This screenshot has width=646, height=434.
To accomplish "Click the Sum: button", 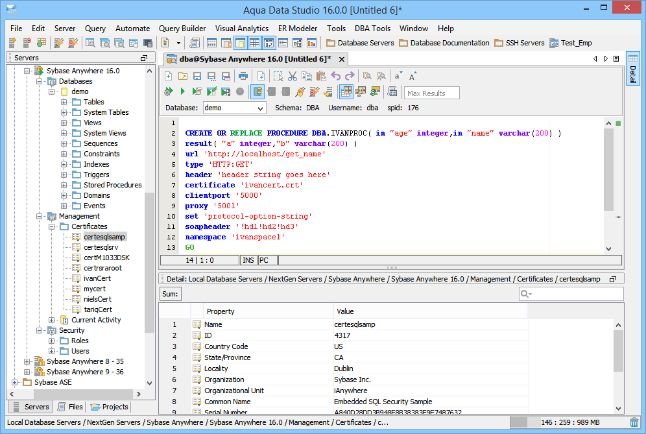I will (171, 295).
